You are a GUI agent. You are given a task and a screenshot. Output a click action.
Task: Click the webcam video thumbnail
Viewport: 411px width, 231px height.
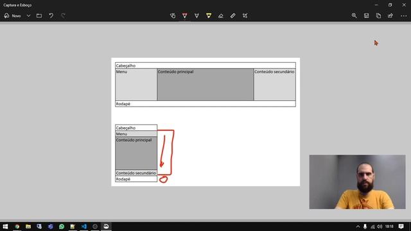357,182
